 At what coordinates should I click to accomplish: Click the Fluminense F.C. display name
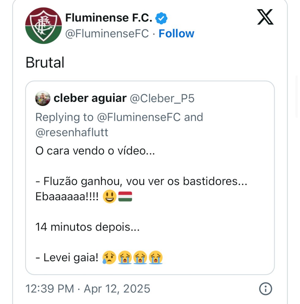109,18
